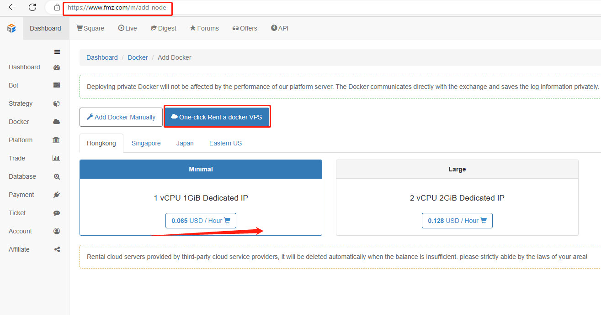Click Docker breadcrumb link

(138, 57)
